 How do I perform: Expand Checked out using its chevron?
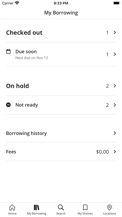pyautogui.click(x=115, y=32)
